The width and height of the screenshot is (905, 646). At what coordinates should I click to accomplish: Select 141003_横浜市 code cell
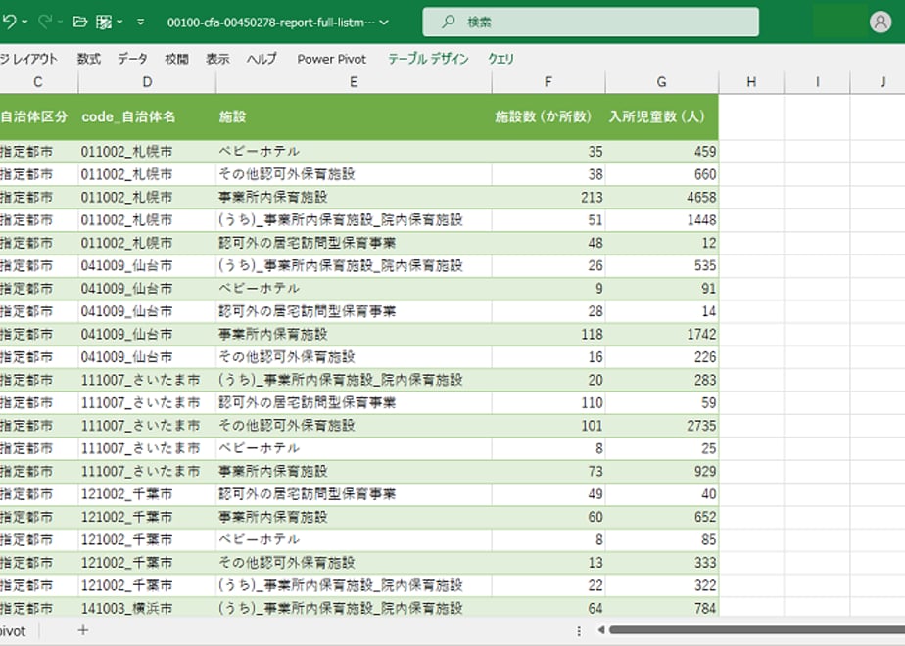tap(147, 608)
